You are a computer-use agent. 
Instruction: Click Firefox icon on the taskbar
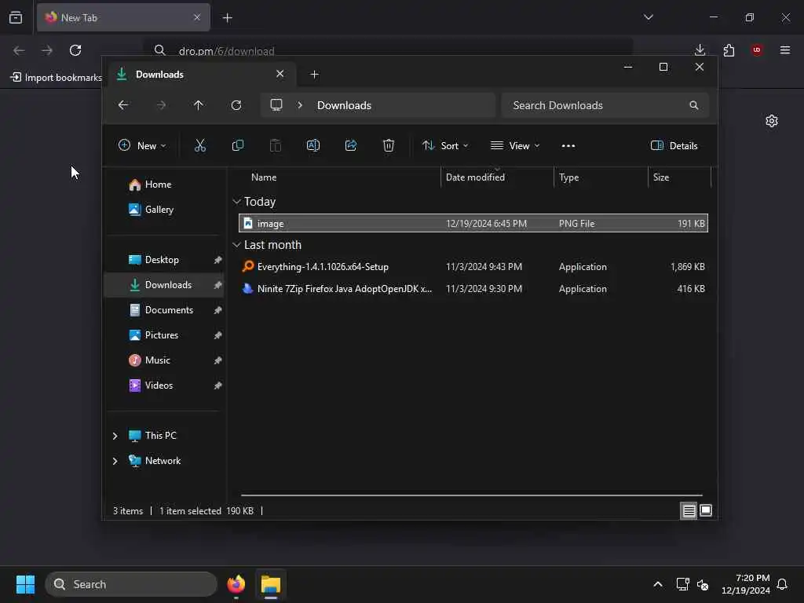point(236,584)
